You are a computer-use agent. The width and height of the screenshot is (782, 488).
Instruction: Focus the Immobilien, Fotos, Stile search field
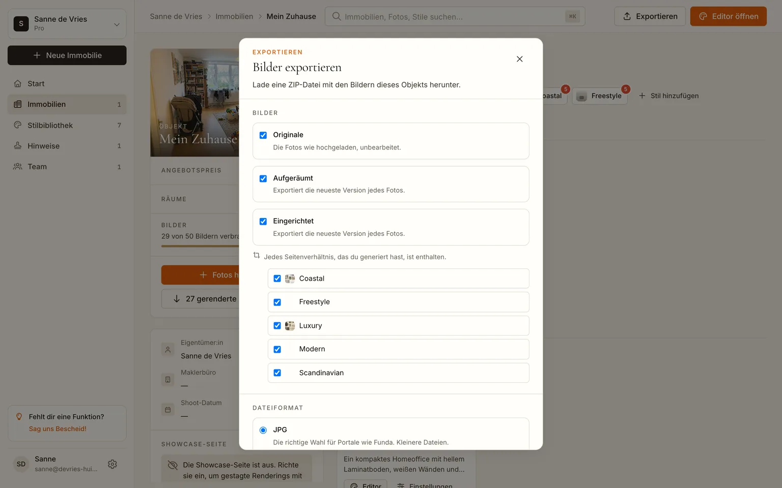(455, 16)
